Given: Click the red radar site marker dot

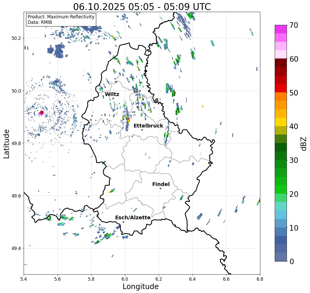Looking at the screenshot, I should coord(42,112).
